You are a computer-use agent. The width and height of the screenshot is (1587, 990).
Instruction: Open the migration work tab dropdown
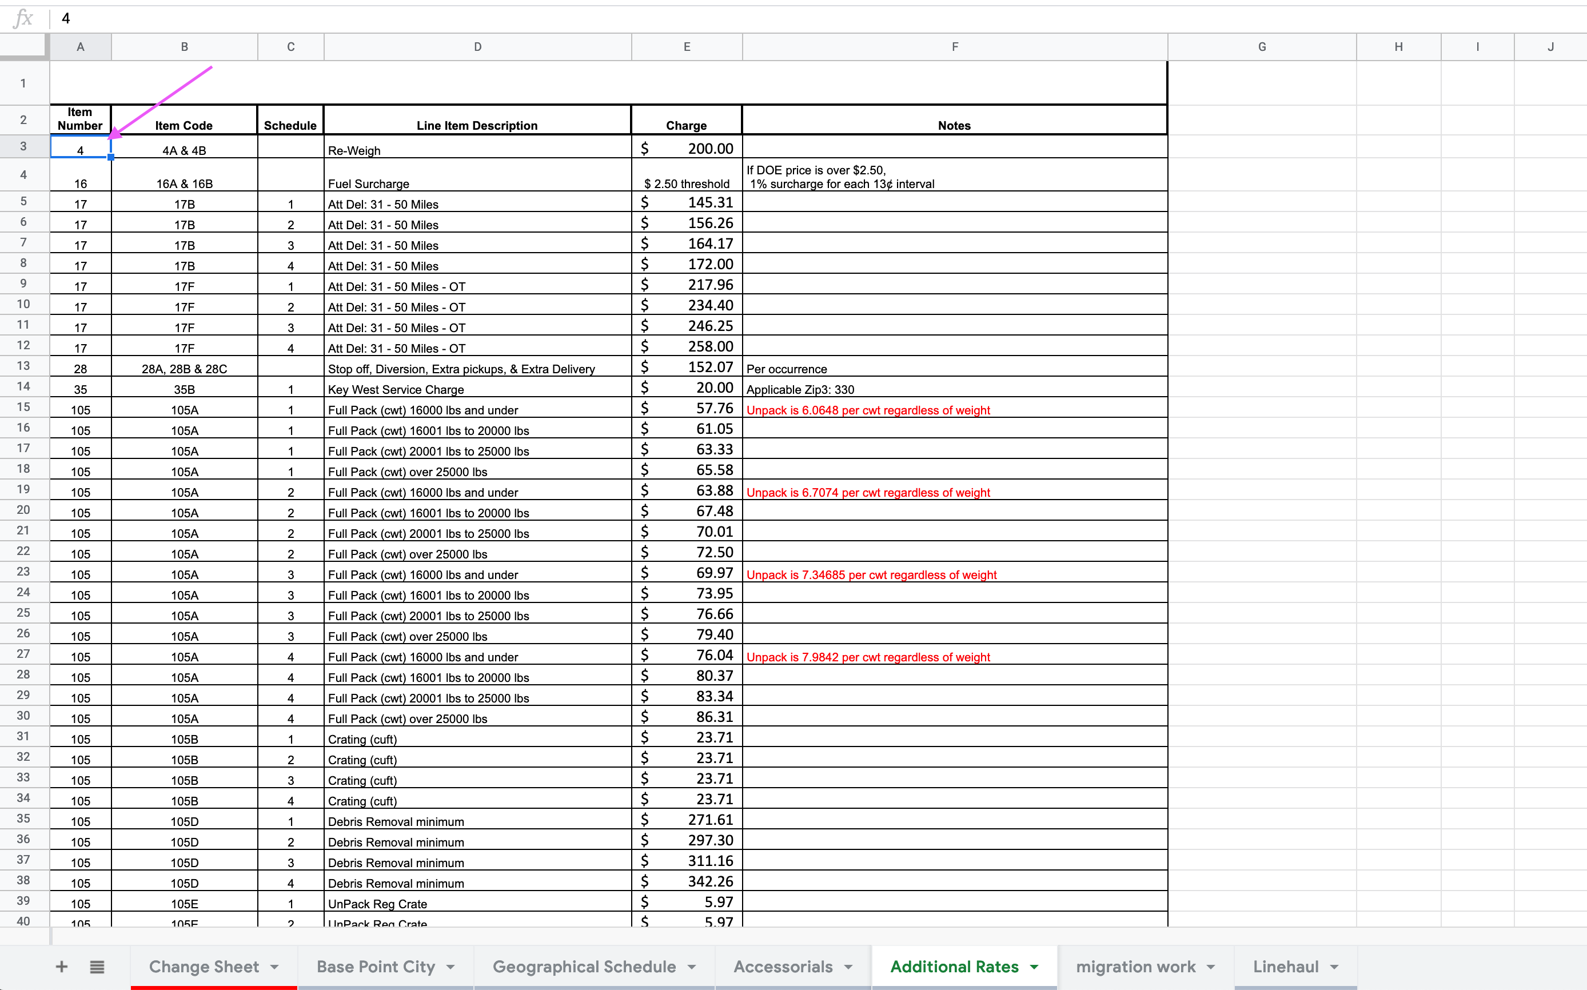(1213, 967)
